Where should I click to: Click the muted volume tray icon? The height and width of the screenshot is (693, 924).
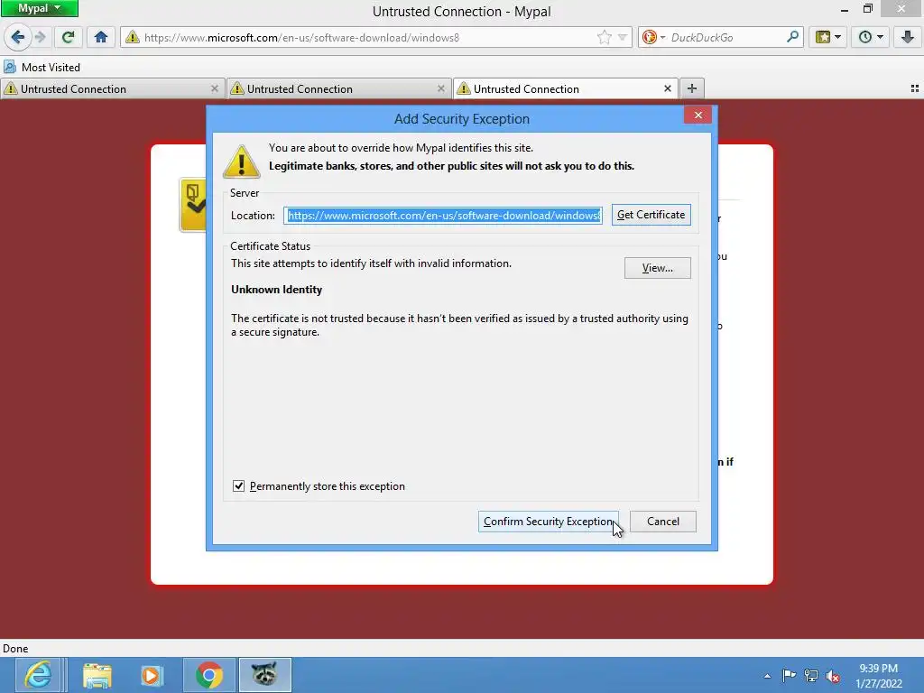(x=833, y=677)
